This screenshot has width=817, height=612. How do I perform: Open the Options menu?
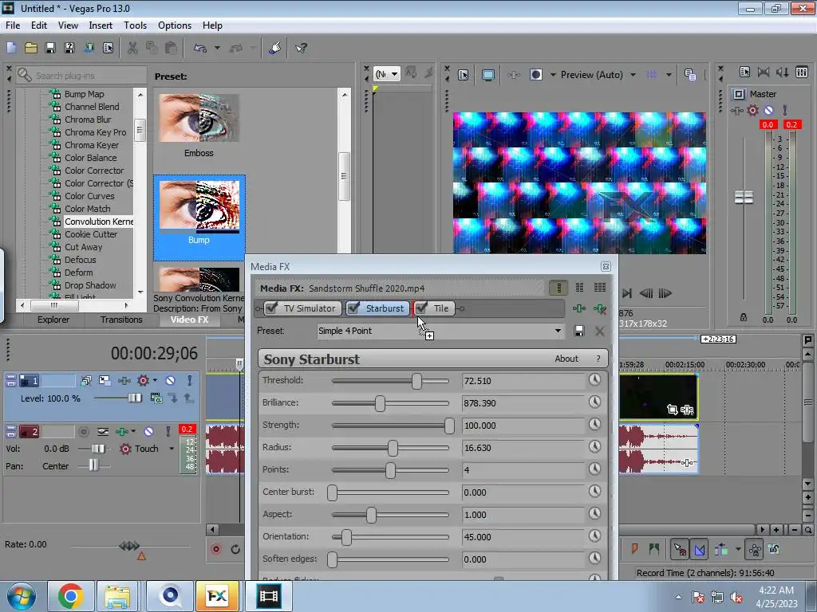point(175,25)
